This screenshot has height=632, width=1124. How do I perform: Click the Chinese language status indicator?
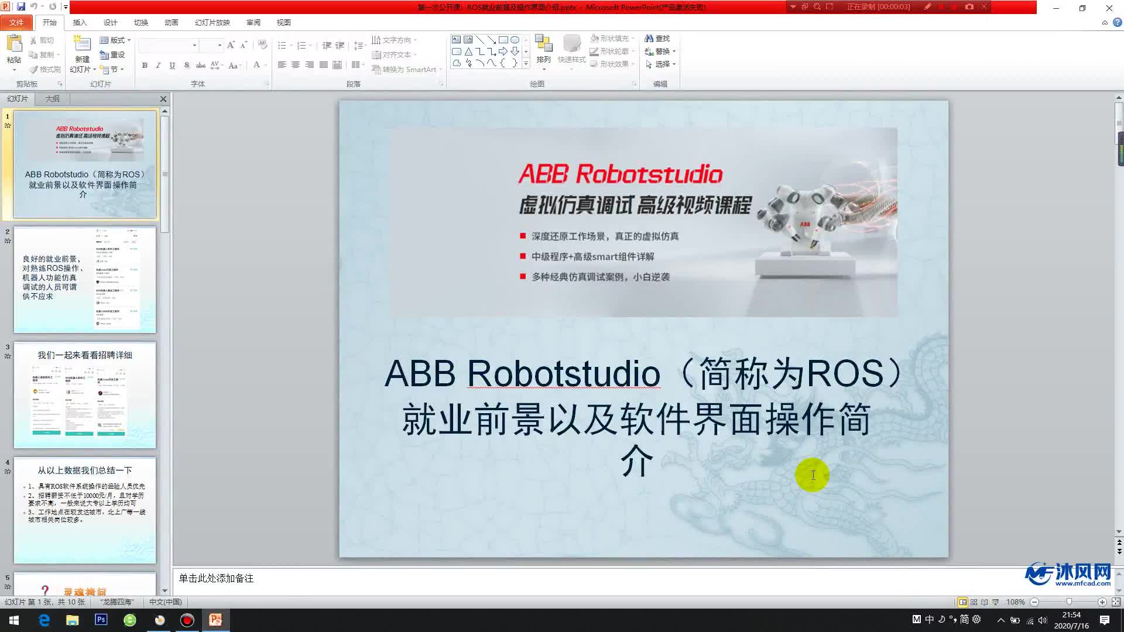tap(166, 602)
